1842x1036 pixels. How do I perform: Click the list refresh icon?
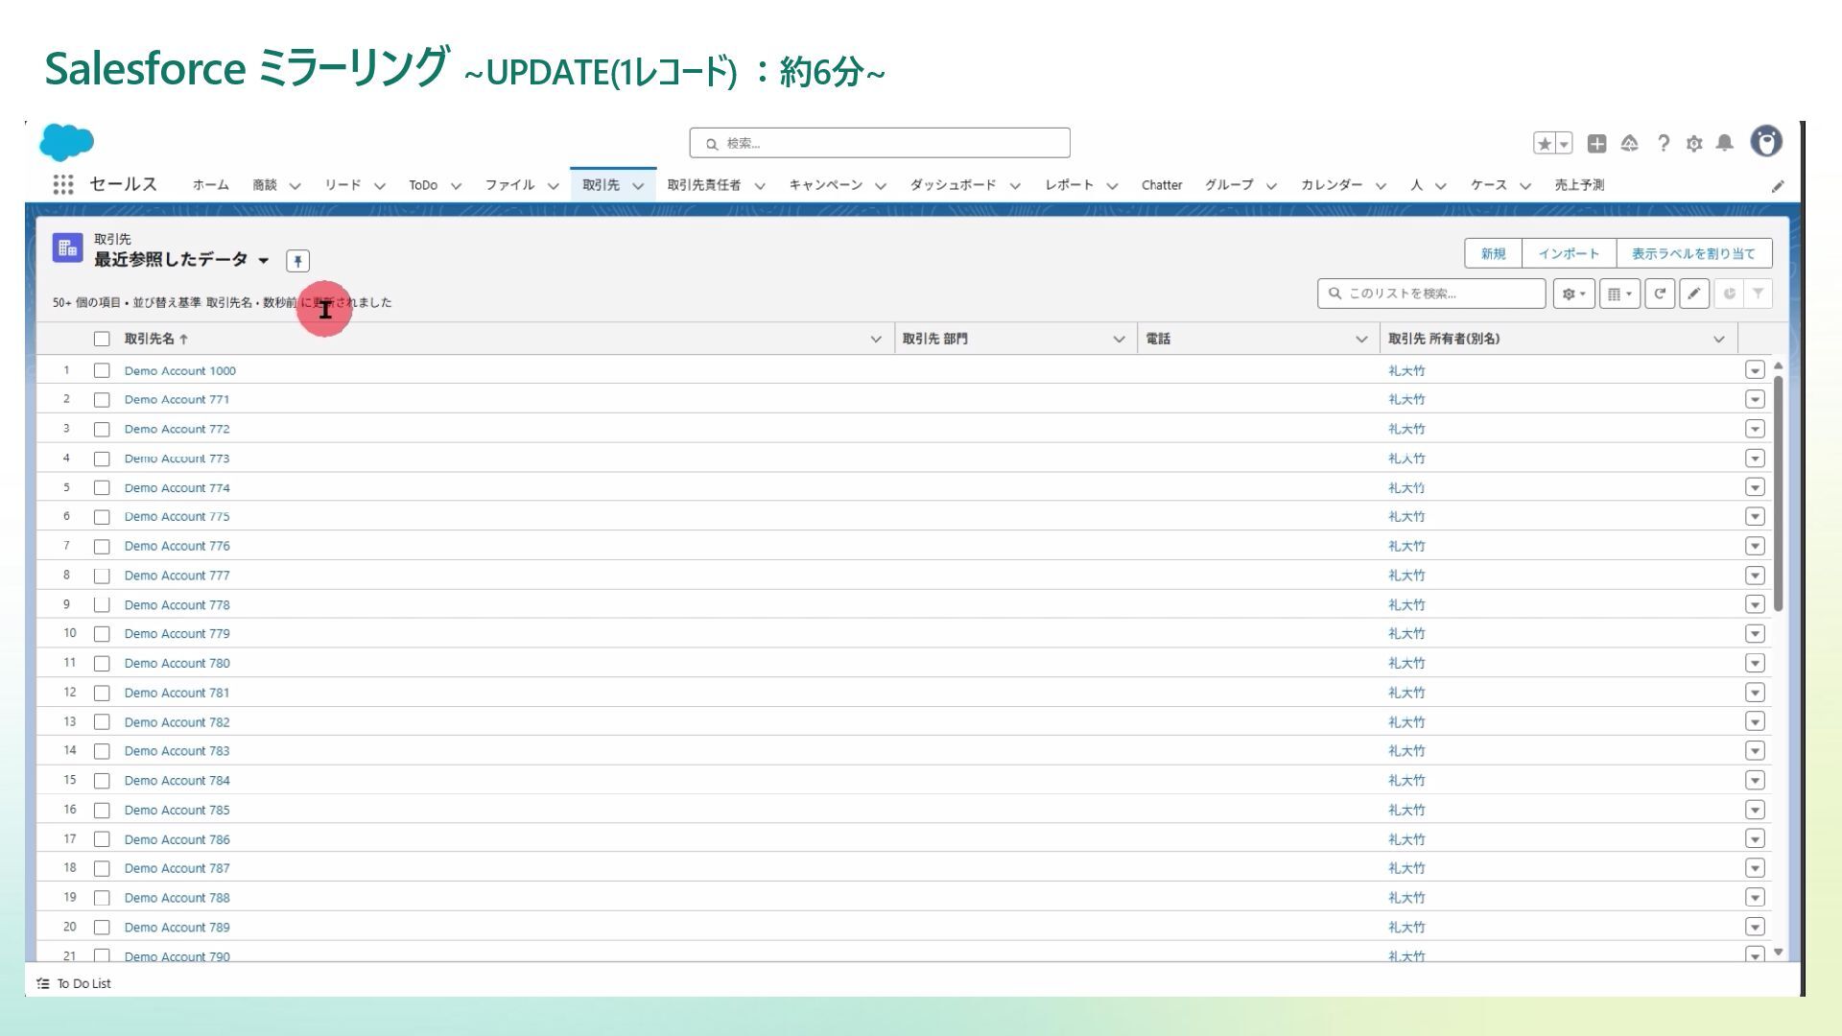point(1659,294)
